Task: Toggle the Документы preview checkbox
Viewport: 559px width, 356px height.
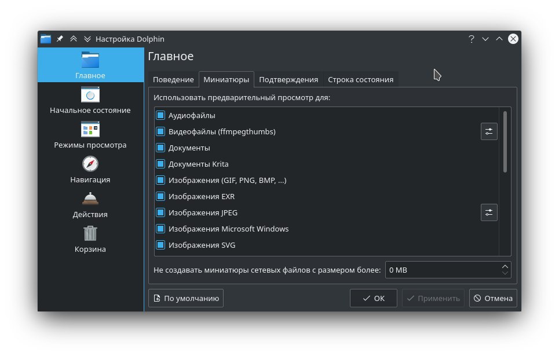Action: pyautogui.click(x=160, y=148)
